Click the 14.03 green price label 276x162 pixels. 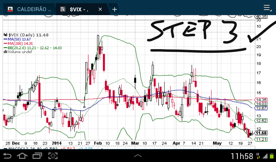261,104
